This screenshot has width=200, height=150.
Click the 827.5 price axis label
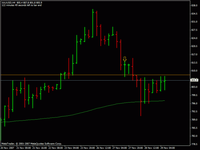coord(194,30)
